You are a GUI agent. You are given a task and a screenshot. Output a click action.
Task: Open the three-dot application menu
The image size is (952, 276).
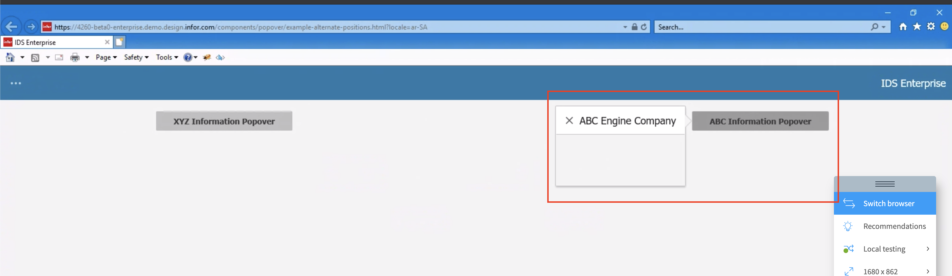click(16, 83)
